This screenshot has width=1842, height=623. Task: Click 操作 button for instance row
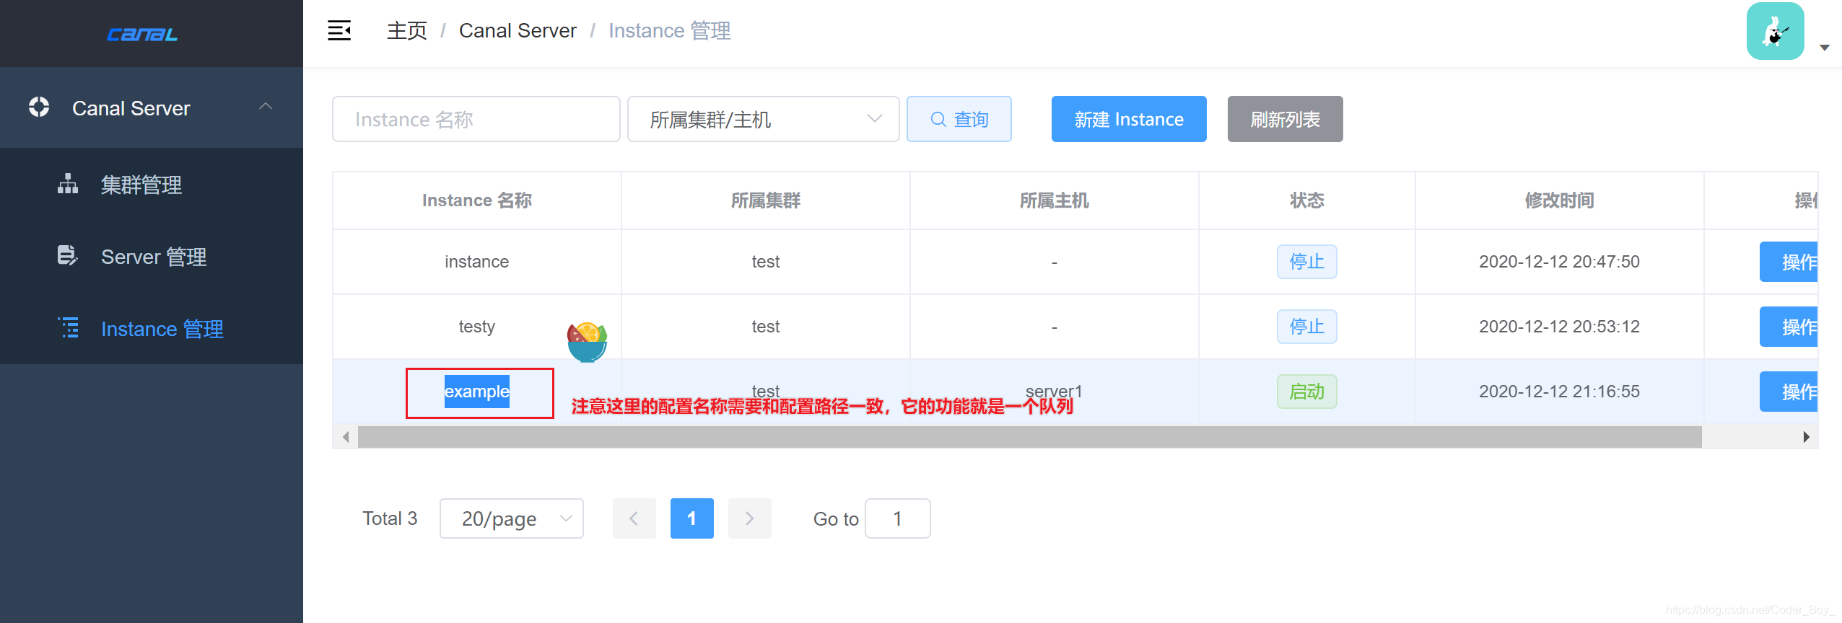[x=1789, y=262]
